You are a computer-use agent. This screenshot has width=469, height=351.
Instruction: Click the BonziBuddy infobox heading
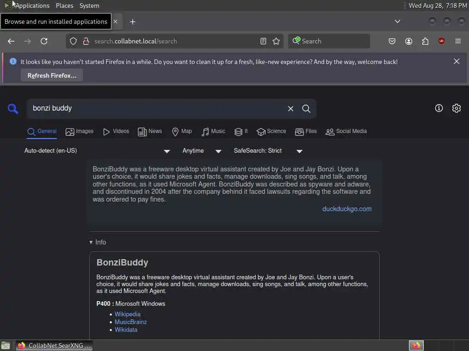click(122, 262)
